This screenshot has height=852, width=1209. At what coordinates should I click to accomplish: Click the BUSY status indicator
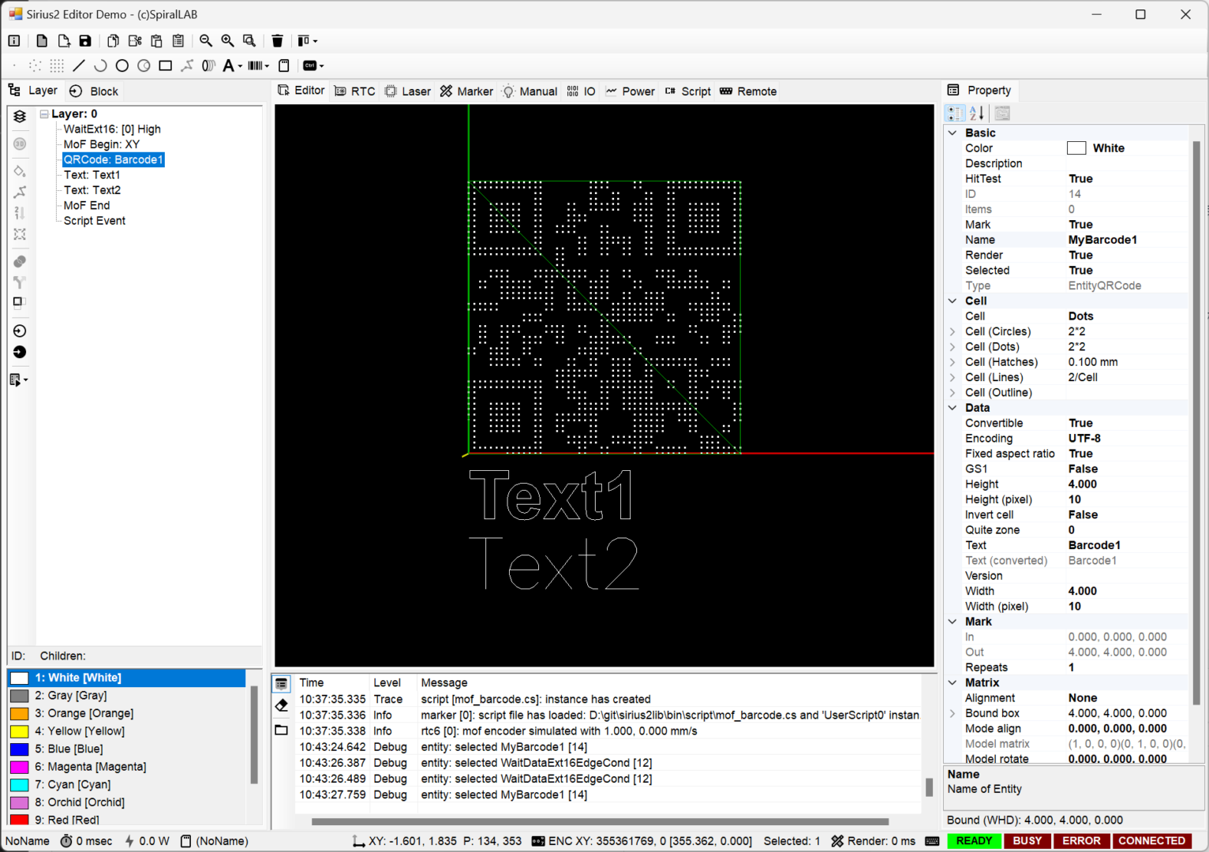tap(1027, 841)
